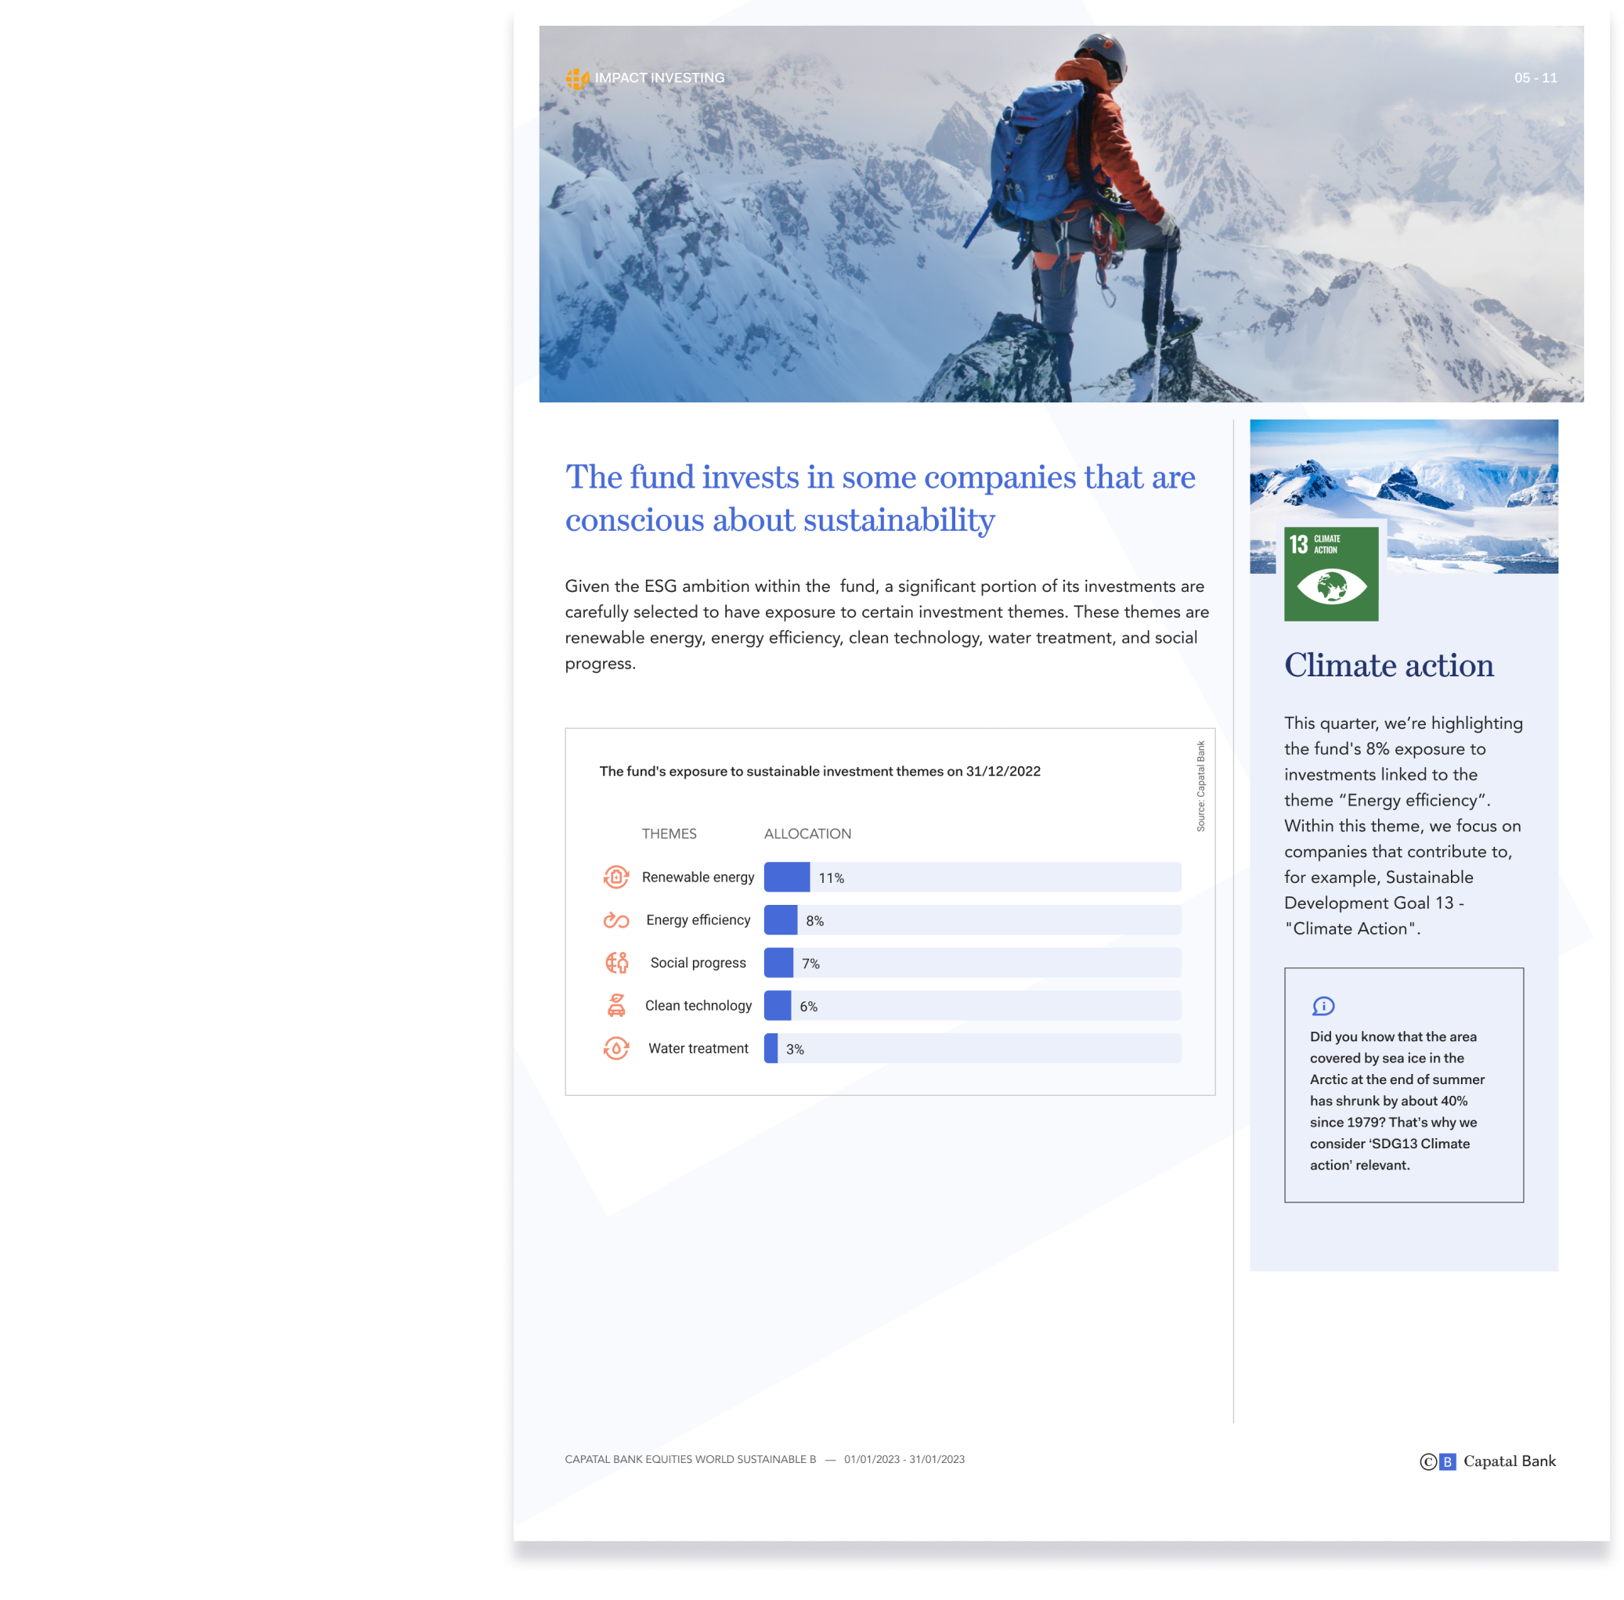Image resolution: width=1624 pixels, height=1600 pixels.
Task: Click the Renewable energy 11% bar
Action: point(787,877)
